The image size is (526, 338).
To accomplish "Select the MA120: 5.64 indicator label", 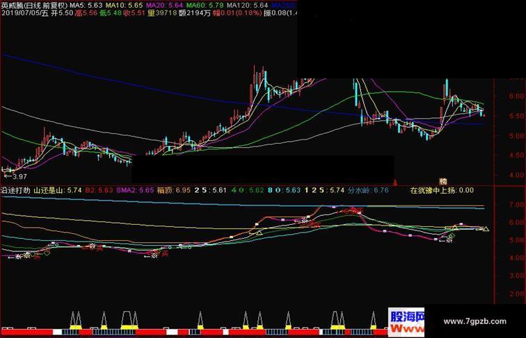I will pyautogui.click(x=247, y=6).
